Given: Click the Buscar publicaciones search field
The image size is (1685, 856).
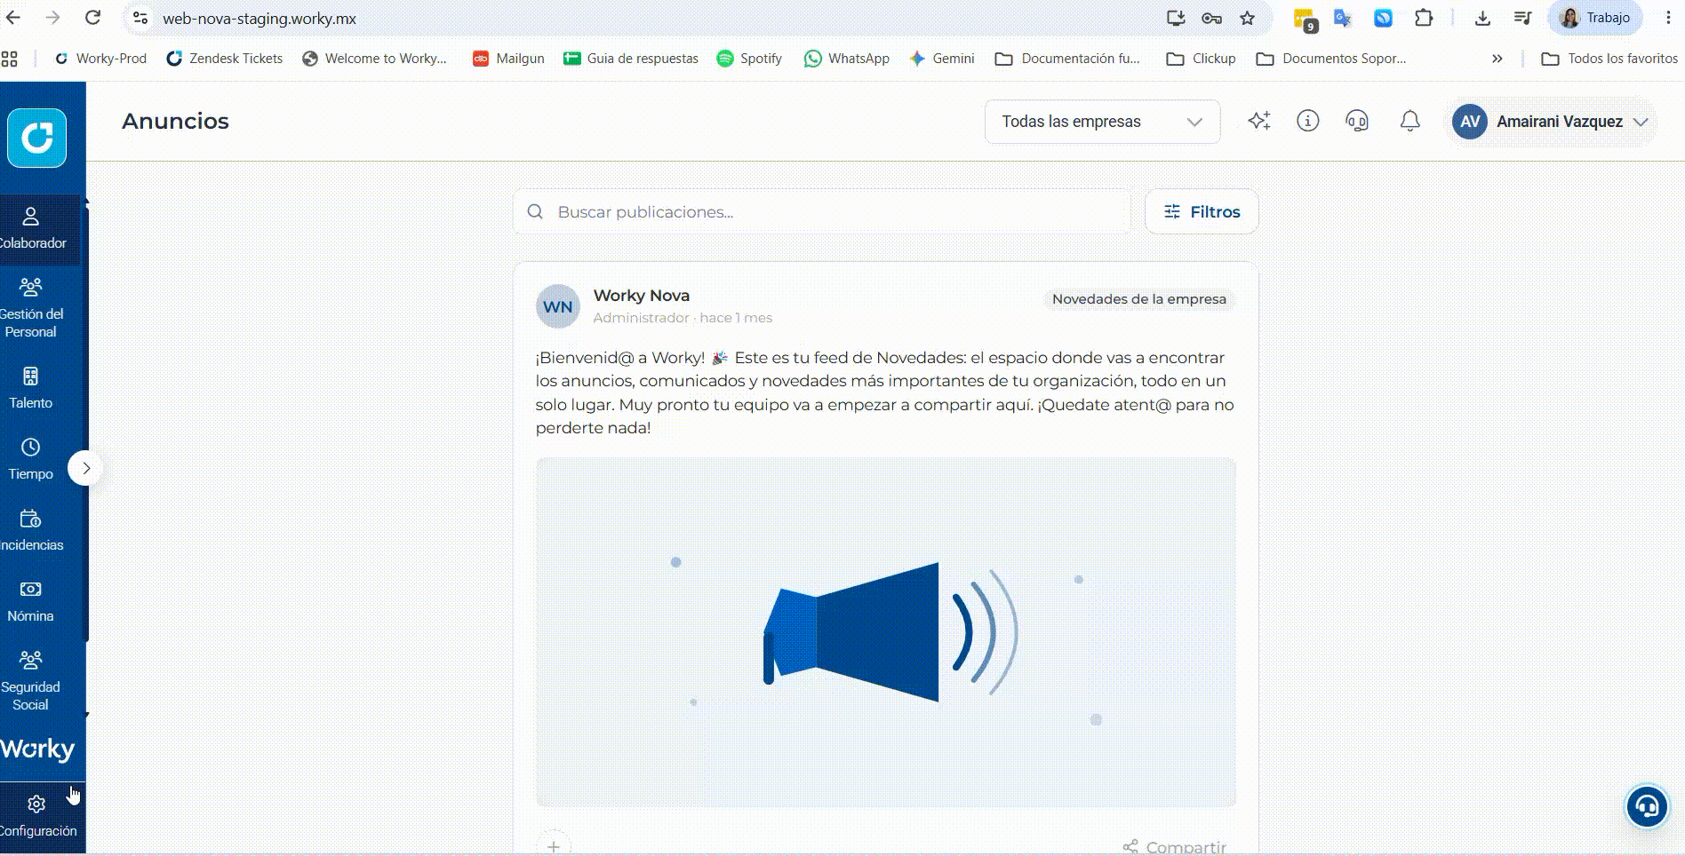Looking at the screenshot, I should pos(822,211).
